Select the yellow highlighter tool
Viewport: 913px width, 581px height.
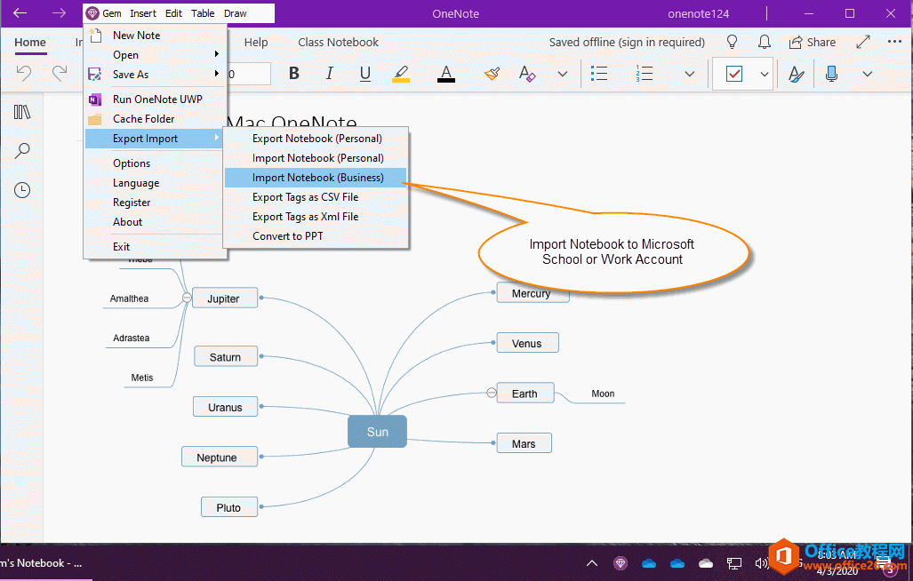coord(400,74)
